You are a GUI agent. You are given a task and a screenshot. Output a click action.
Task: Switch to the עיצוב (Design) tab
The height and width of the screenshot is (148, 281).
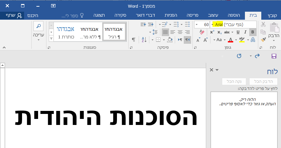click(213, 15)
